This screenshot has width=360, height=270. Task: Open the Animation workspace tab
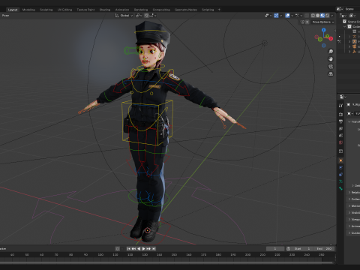click(x=122, y=10)
